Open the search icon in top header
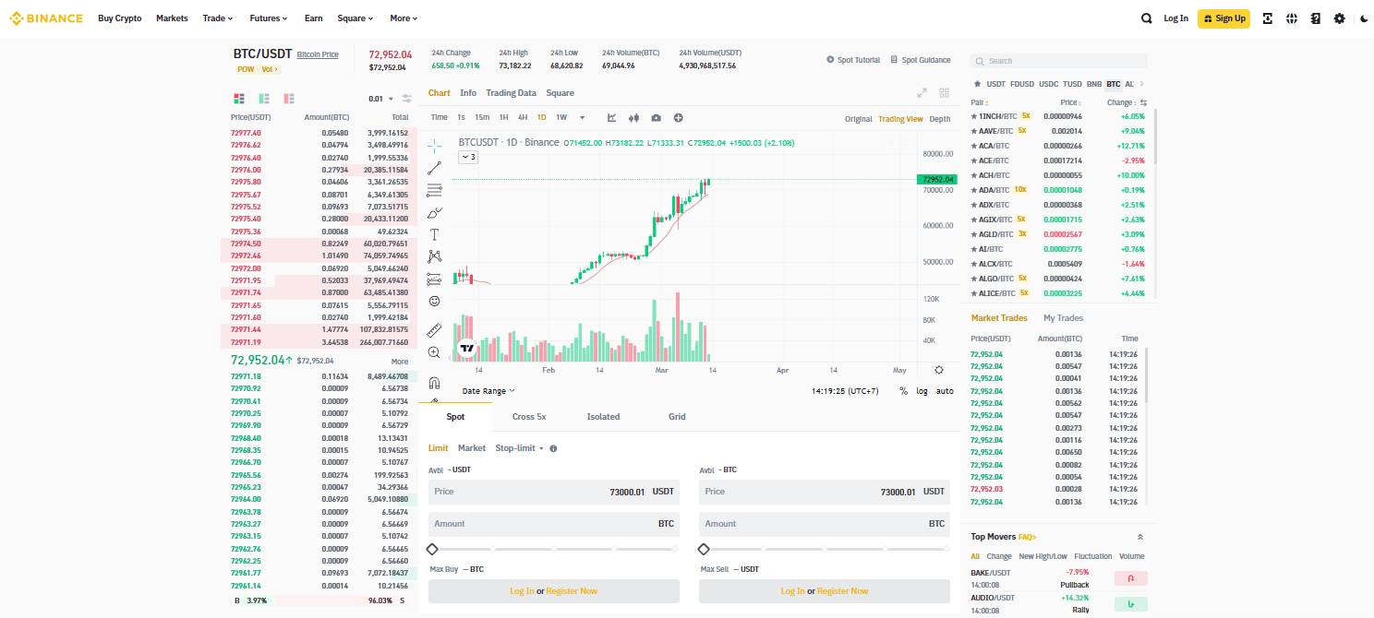 (1146, 18)
